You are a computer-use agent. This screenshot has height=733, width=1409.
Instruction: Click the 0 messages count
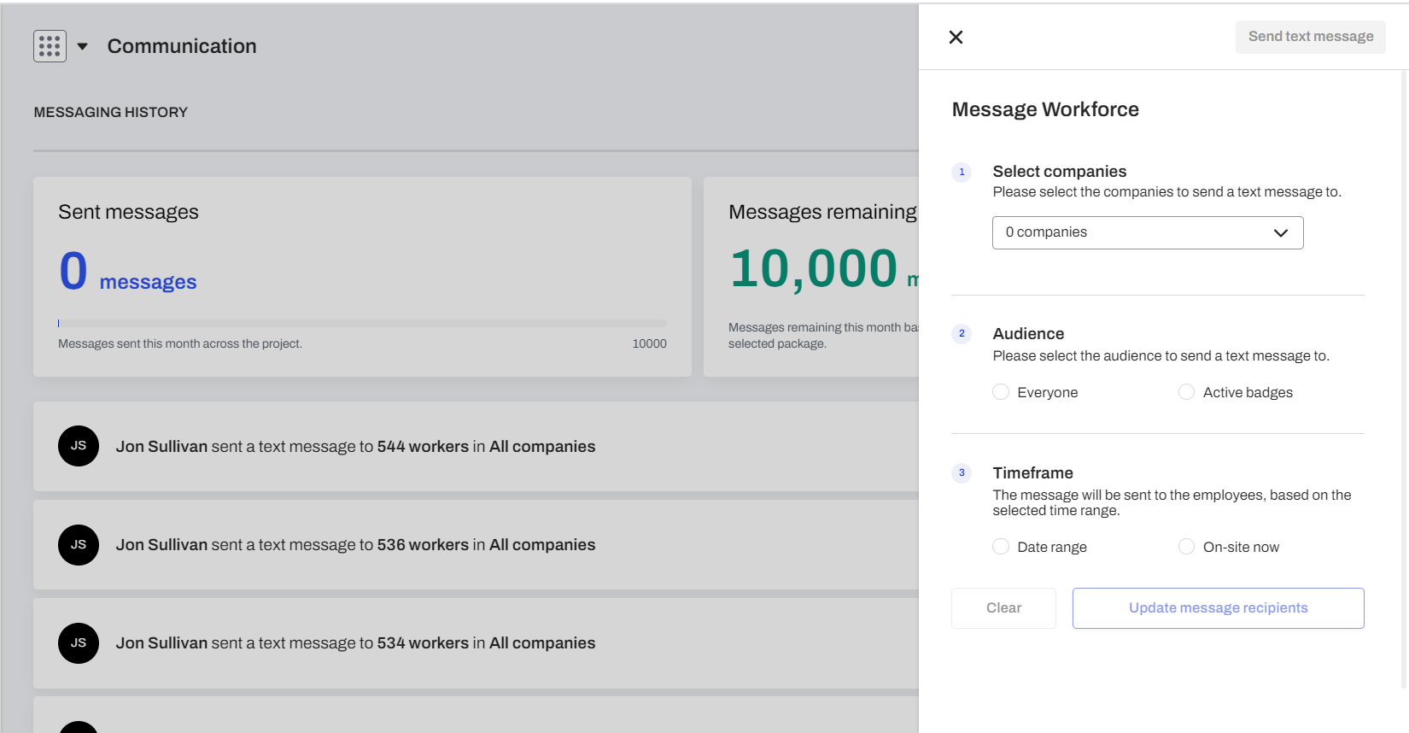click(x=127, y=273)
